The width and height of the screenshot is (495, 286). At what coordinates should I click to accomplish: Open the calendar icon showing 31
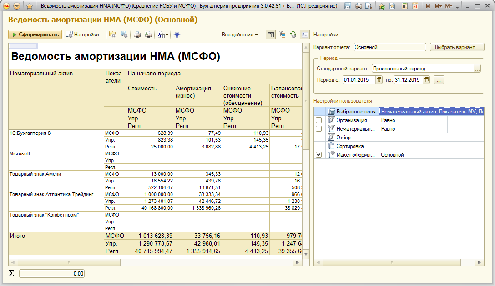(415, 6)
